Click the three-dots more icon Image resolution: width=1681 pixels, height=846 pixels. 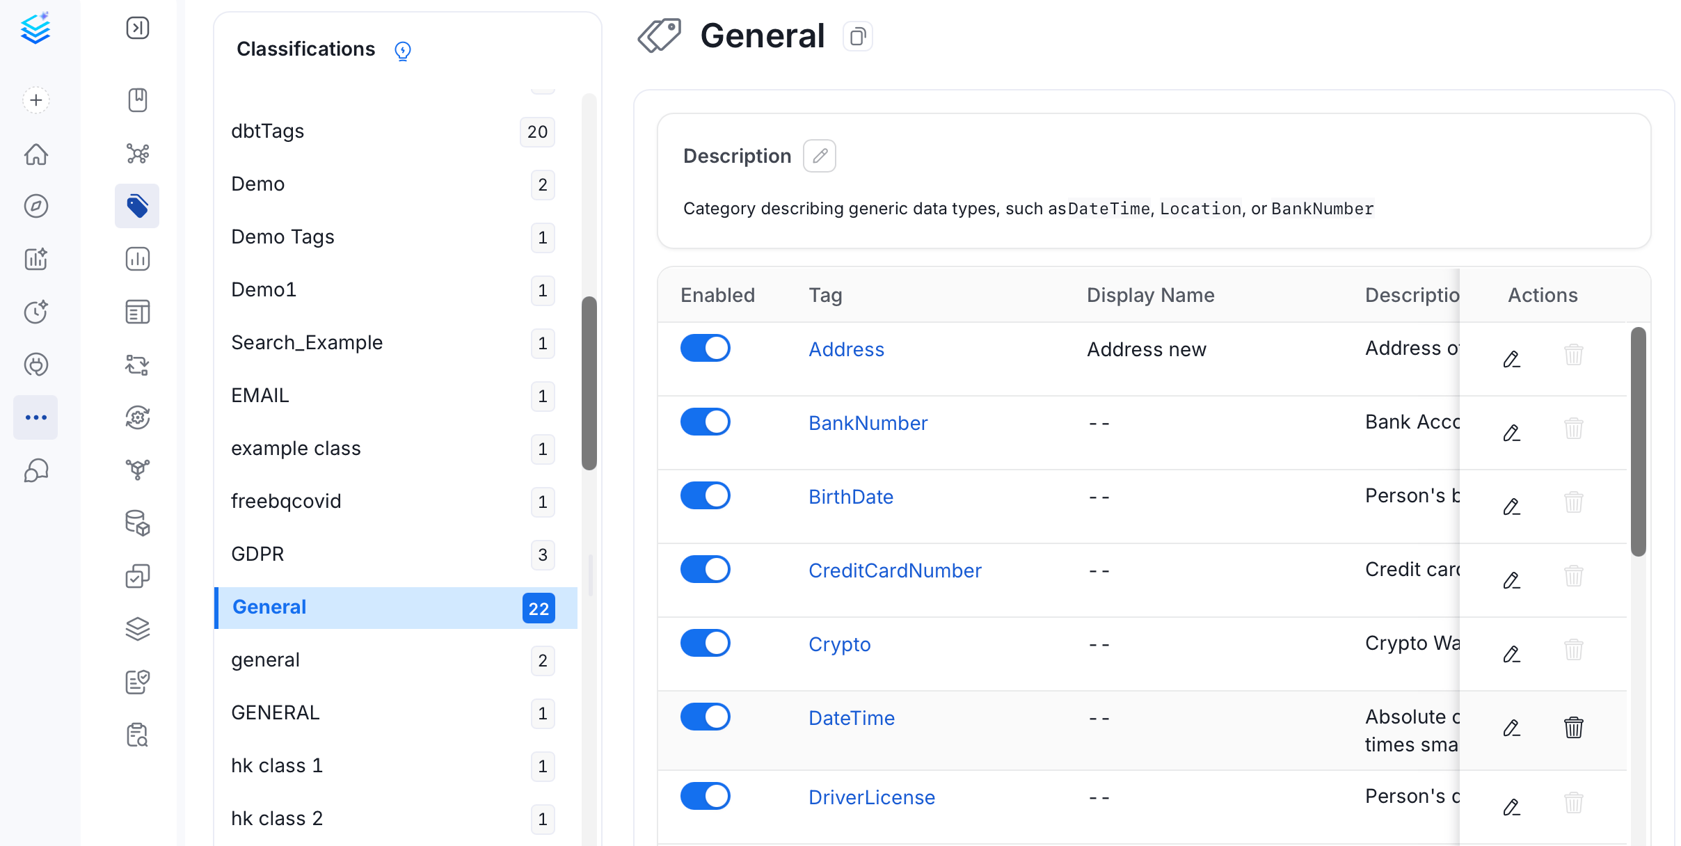35,417
